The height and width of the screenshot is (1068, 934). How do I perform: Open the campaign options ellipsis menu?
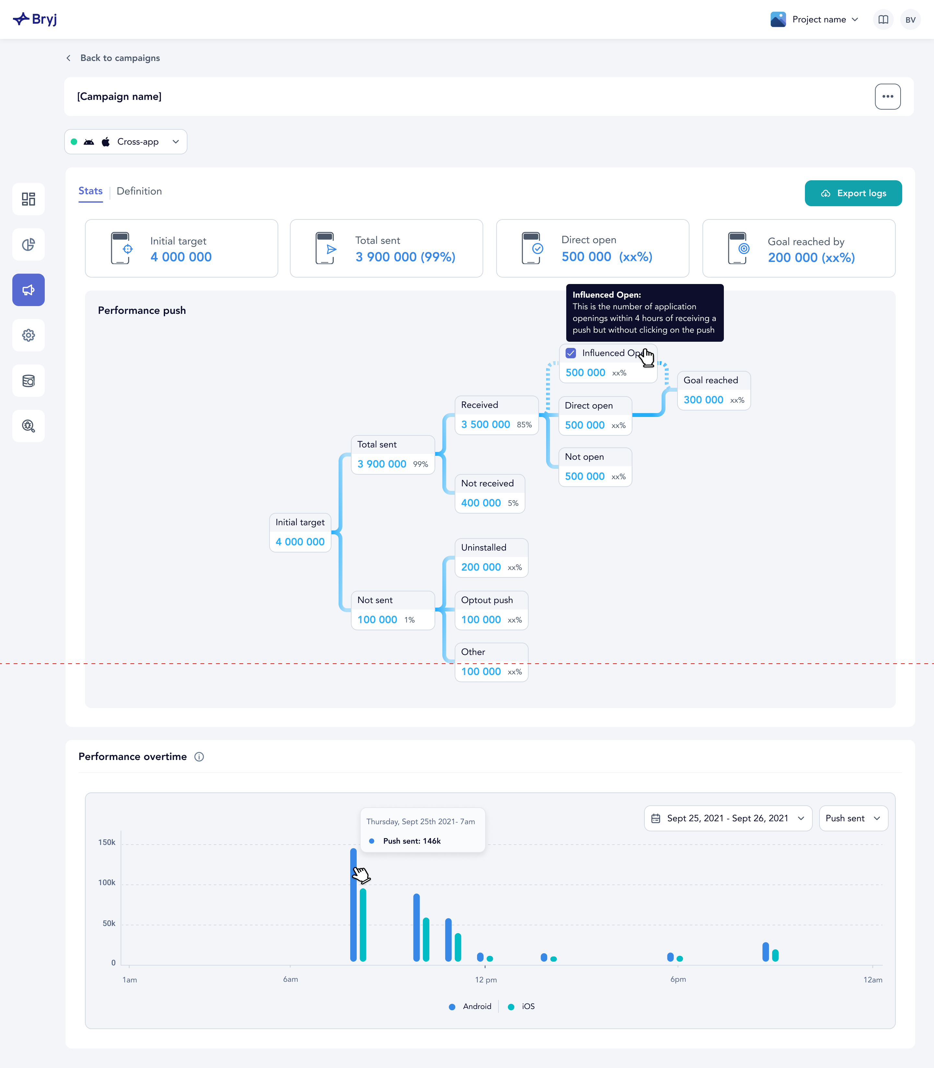(888, 96)
